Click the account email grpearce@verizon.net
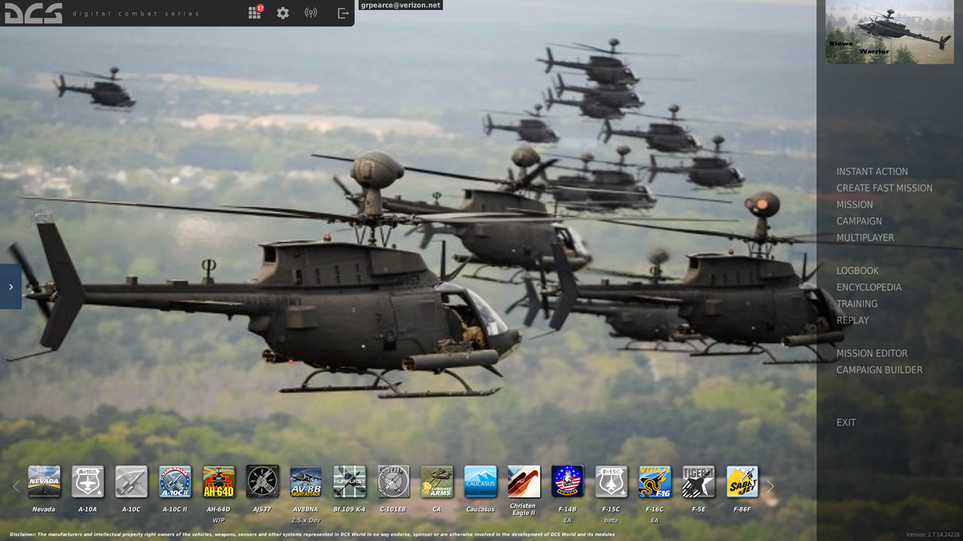The height and width of the screenshot is (541, 963). pos(400,5)
